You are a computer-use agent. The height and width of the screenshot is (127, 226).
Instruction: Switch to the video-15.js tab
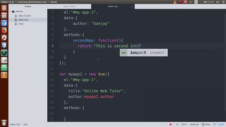113,6
